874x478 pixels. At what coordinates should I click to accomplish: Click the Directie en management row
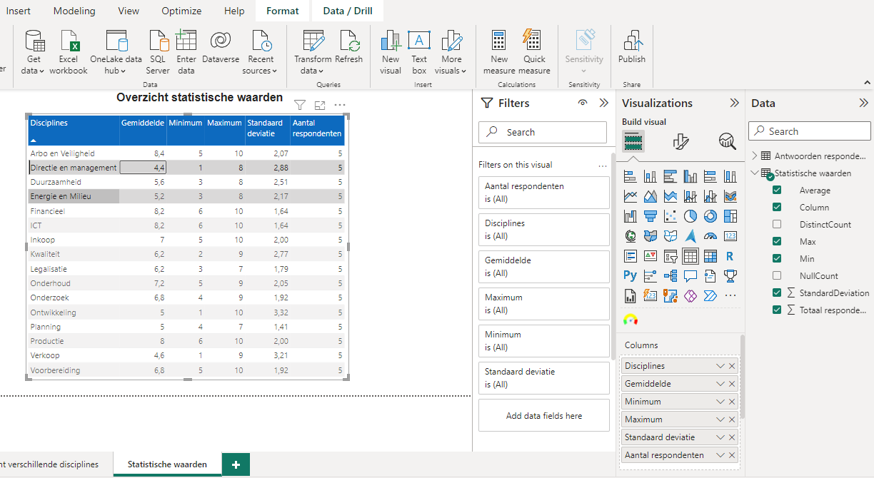point(186,168)
